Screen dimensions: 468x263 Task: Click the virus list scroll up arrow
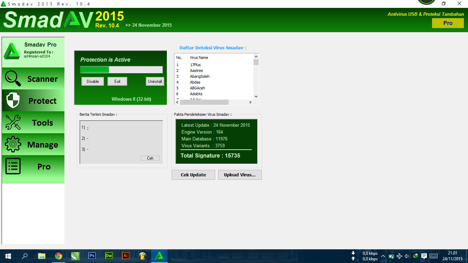tap(256, 56)
